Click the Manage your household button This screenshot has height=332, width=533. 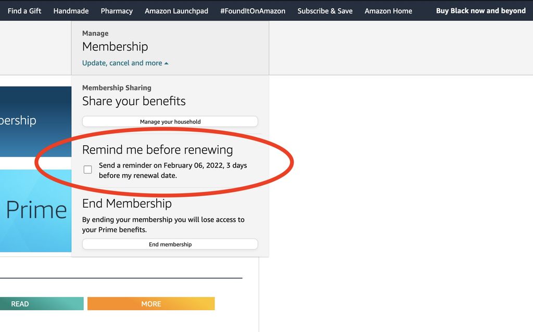[x=170, y=121]
